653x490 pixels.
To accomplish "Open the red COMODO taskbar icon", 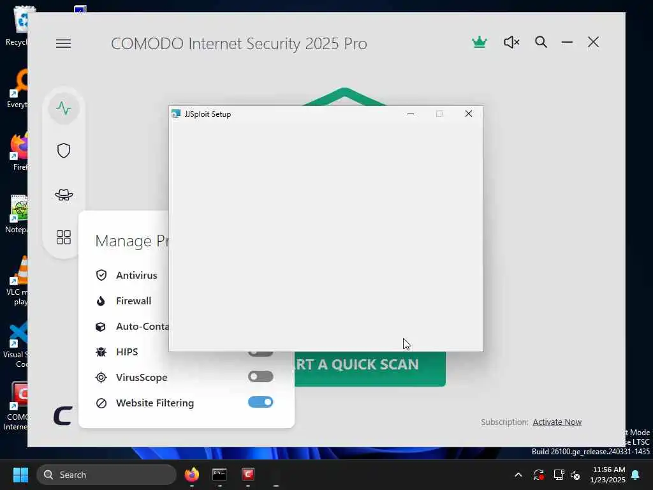I will 248,474.
